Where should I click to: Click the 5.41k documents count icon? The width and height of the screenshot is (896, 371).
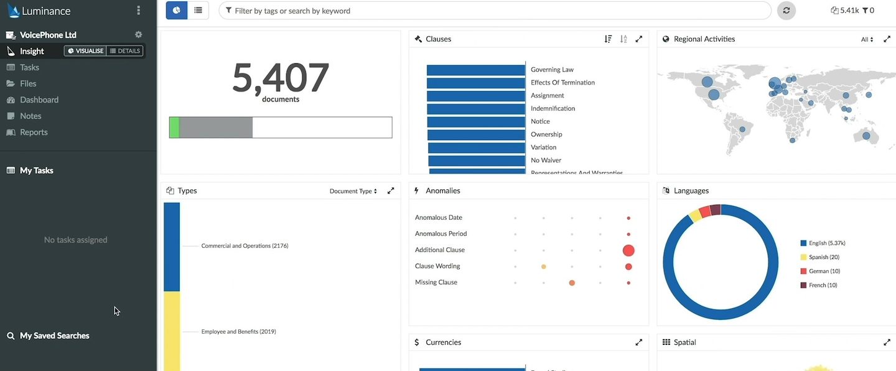click(x=834, y=11)
